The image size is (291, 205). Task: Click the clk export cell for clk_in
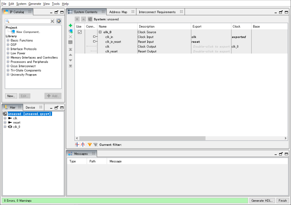tap(211, 37)
